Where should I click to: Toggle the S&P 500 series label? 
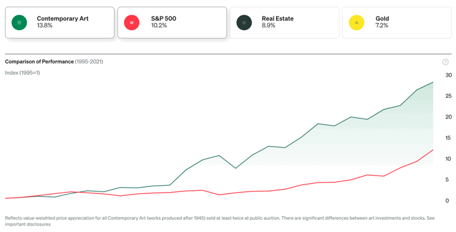163,18
